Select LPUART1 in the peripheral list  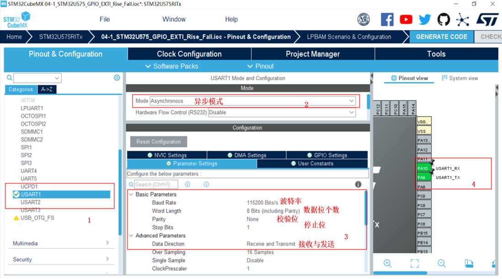32,108
